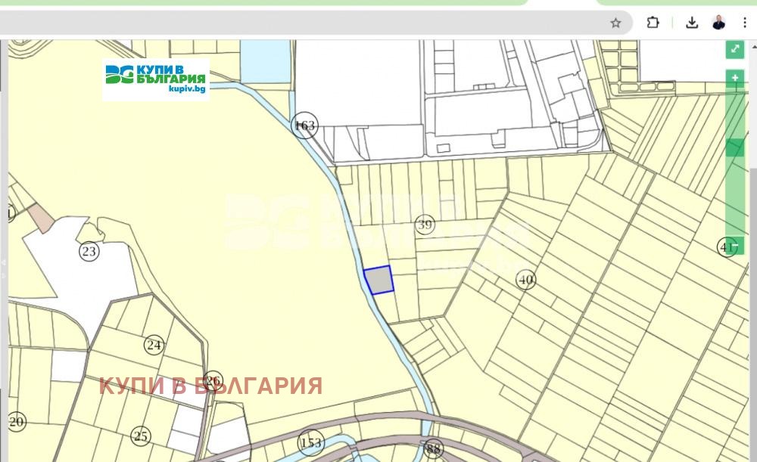Bookmark this page with the star icon
The image size is (757, 462).
(615, 23)
